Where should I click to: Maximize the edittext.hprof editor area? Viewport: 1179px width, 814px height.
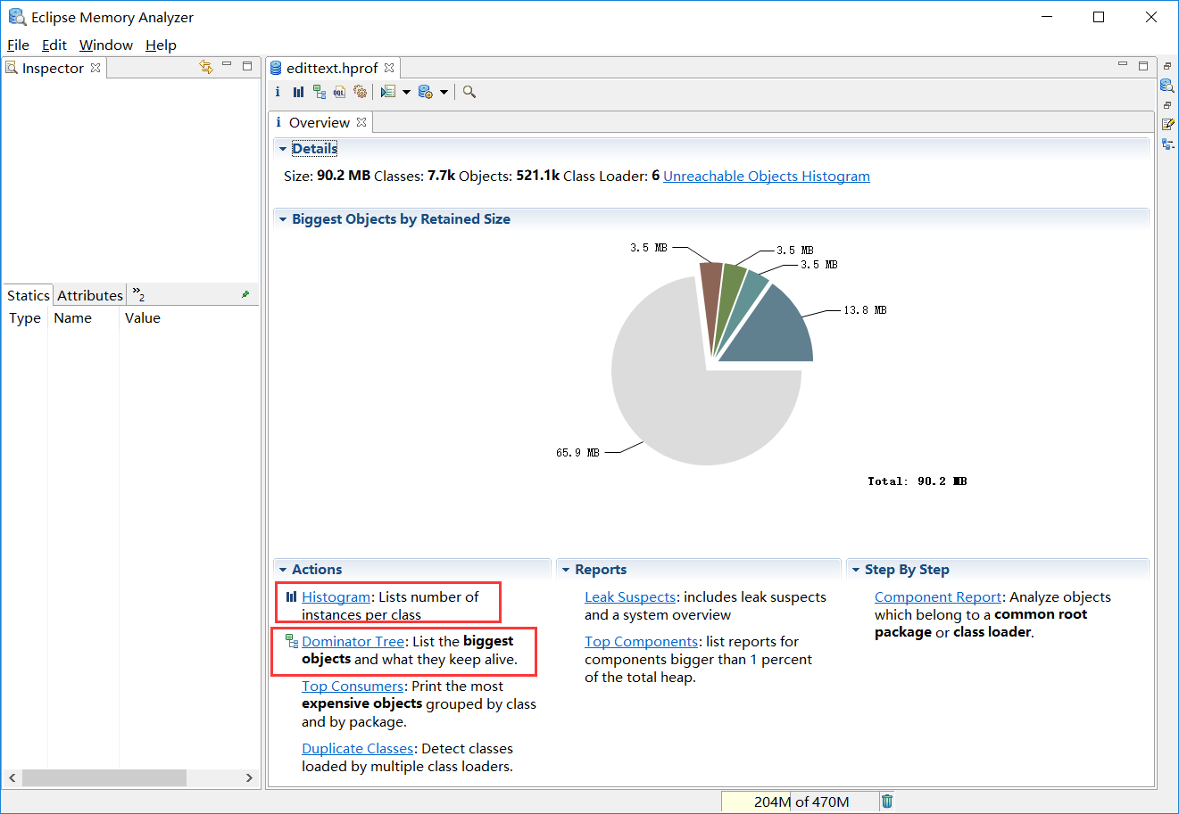coord(1143,66)
